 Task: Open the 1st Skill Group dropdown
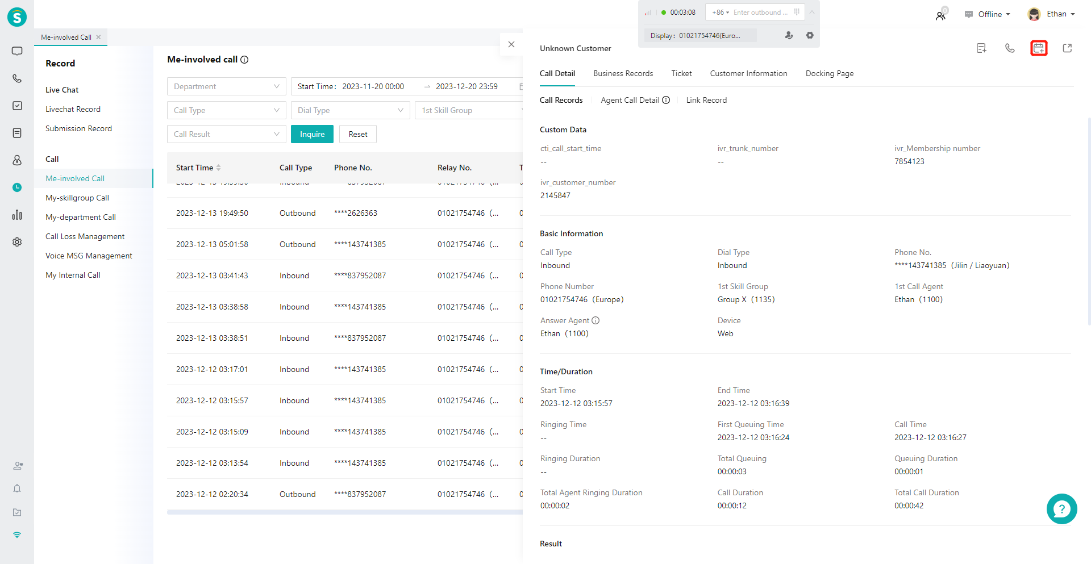pos(469,110)
